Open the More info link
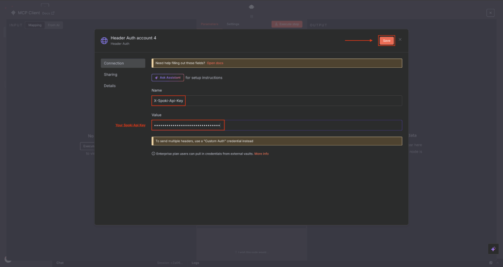This screenshot has width=503, height=267. [x=261, y=154]
